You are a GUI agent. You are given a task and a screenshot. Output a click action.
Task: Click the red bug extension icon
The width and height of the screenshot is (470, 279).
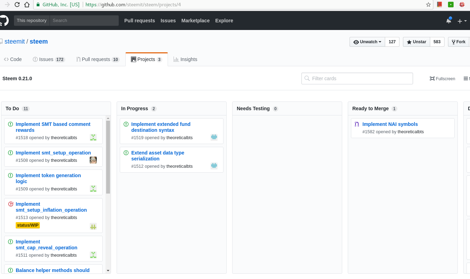click(x=462, y=5)
